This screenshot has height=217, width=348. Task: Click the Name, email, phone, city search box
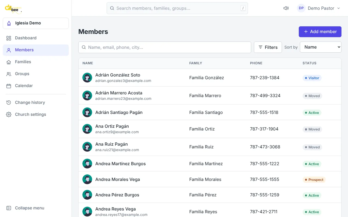(x=165, y=47)
